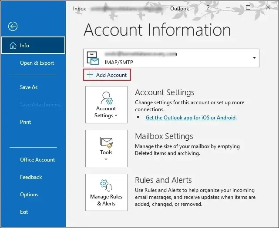Follow the Get the Outlook app link

[191, 118]
